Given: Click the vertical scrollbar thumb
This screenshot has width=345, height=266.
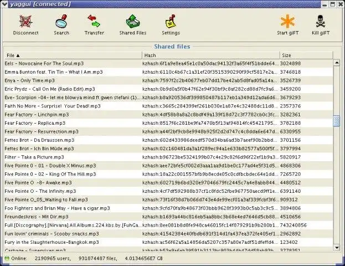Looking at the screenshot, I should tap(337, 121).
